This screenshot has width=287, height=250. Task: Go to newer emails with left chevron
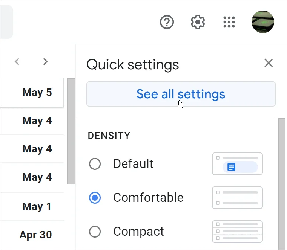click(x=17, y=62)
